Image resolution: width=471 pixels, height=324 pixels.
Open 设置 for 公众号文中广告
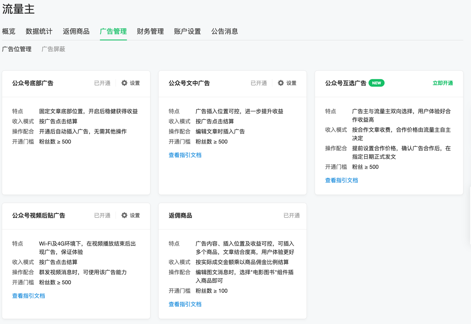[291, 83]
